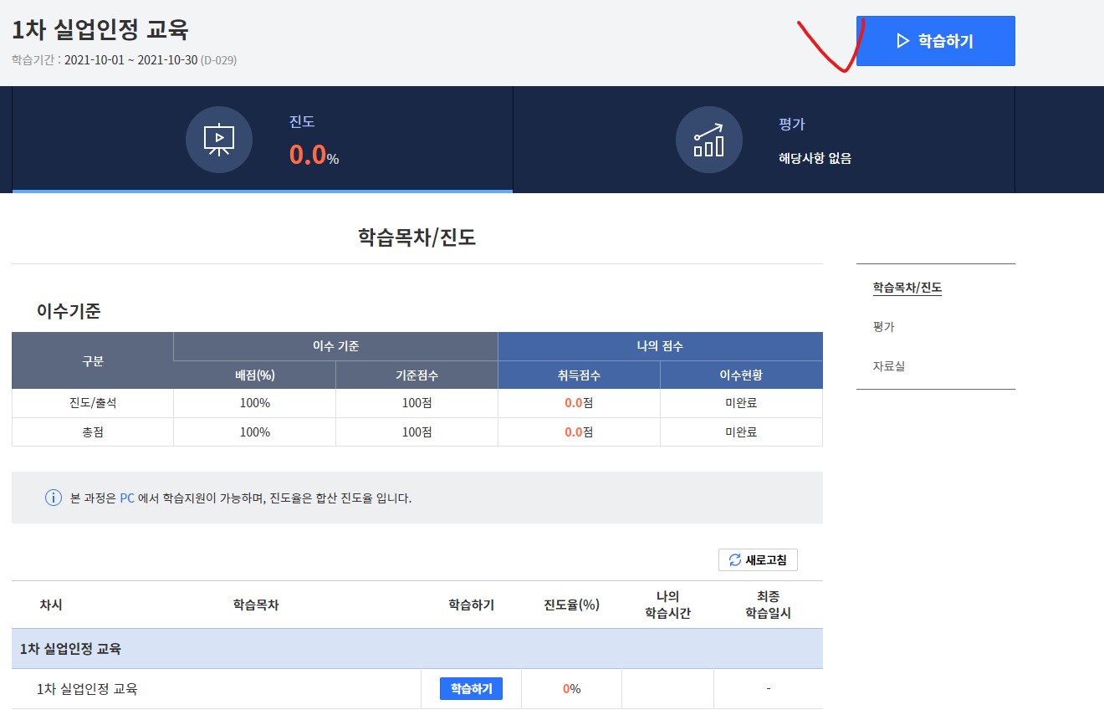
Task: Click the 진도율(%) column header
Action: (571, 605)
